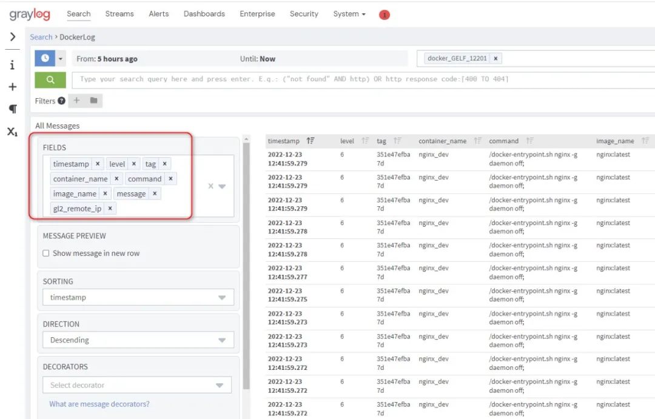
Task: Remove the command field chip
Action: pyautogui.click(x=170, y=179)
